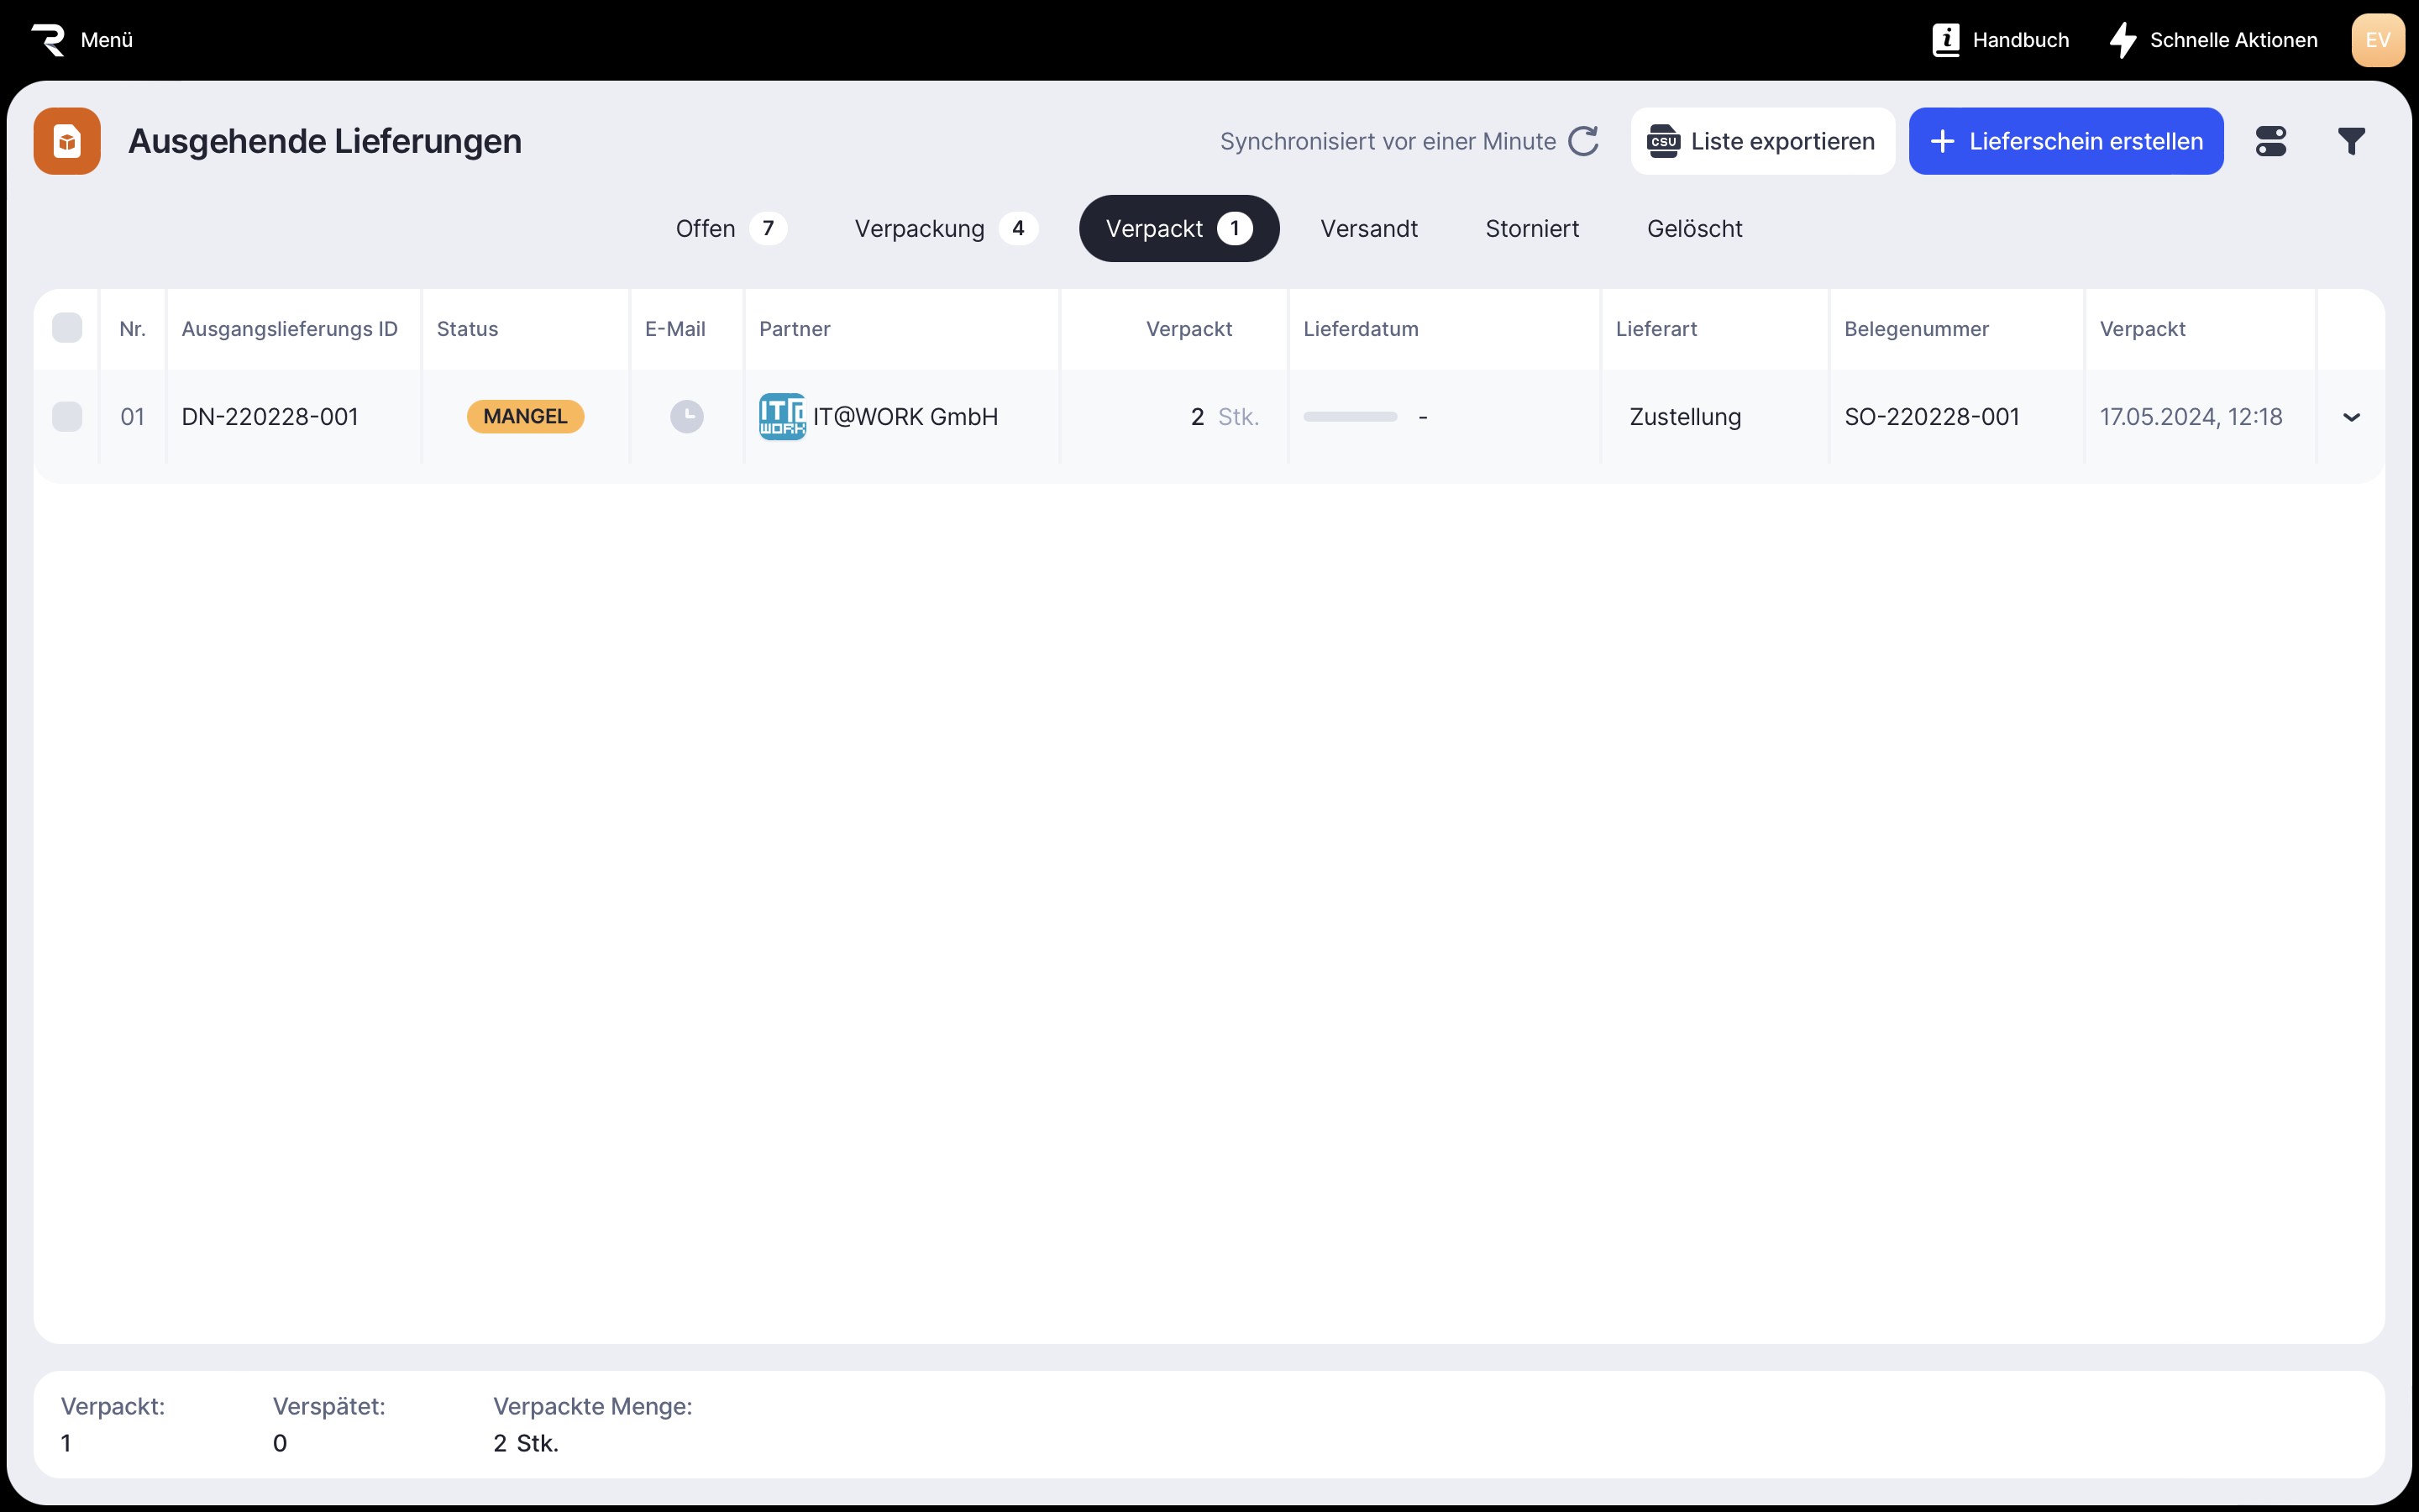Click the IT@WORK GmbH partner logo
Viewport: 2419px width, 1512px height.
click(782, 416)
